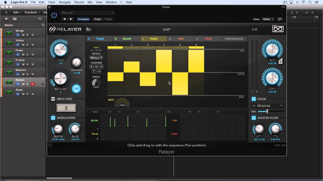Open the Pan Presets dropdown
The height and width of the screenshot is (181, 323).
coord(96,58)
